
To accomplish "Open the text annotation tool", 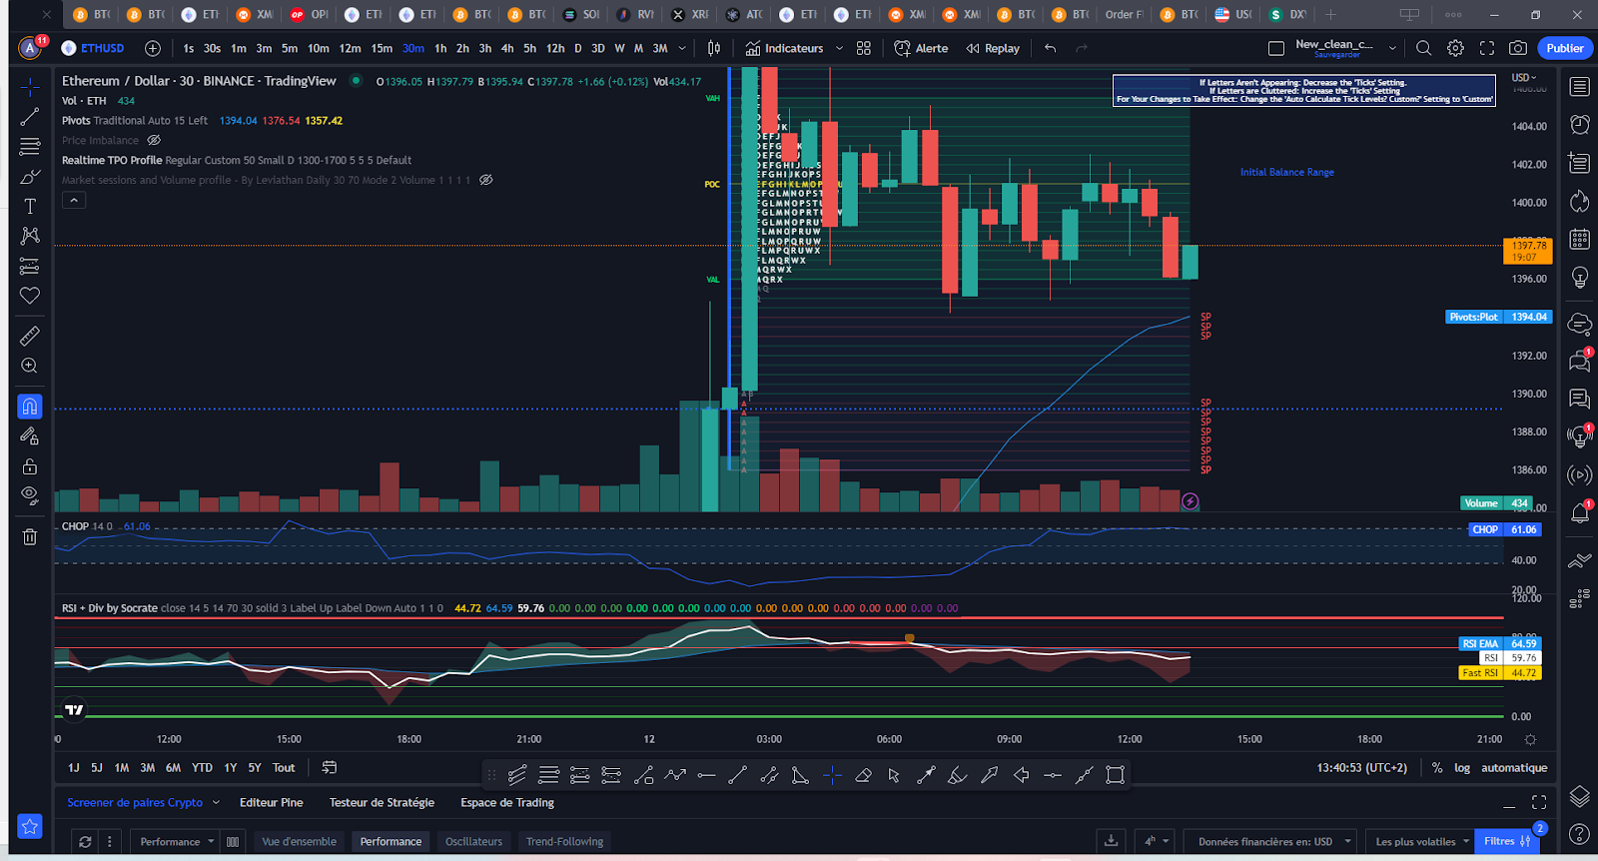I will [30, 206].
